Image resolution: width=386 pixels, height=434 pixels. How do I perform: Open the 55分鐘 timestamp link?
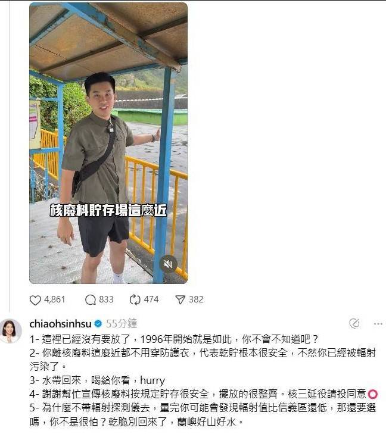(122, 323)
